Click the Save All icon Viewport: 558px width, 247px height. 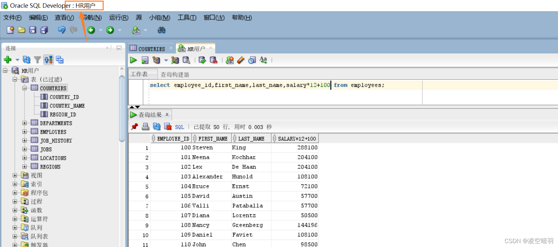(x=44, y=30)
